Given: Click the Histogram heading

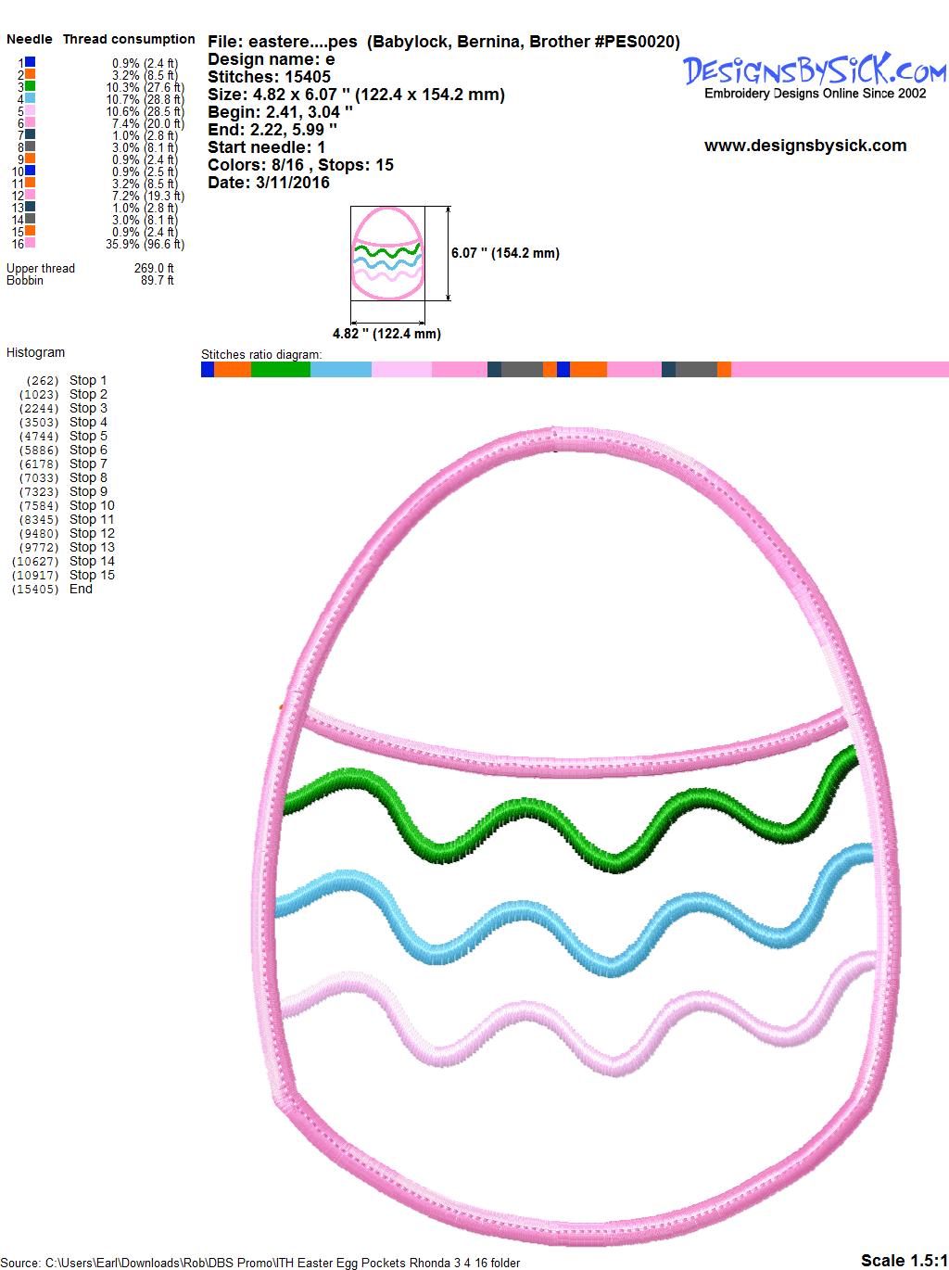Looking at the screenshot, I should 35,352.
